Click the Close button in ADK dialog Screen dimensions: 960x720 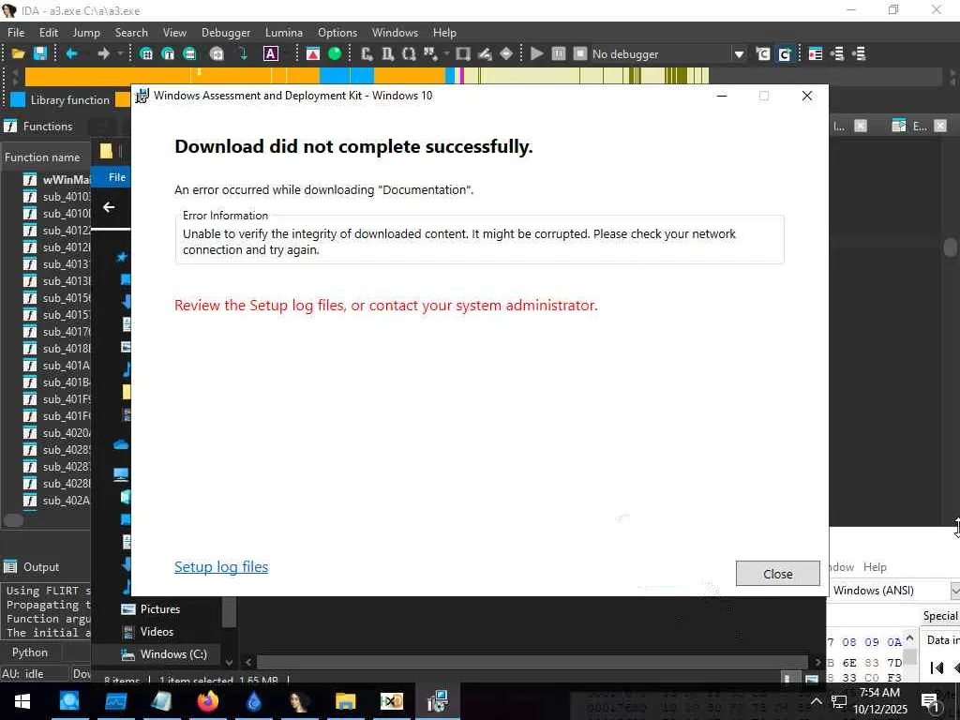click(777, 574)
